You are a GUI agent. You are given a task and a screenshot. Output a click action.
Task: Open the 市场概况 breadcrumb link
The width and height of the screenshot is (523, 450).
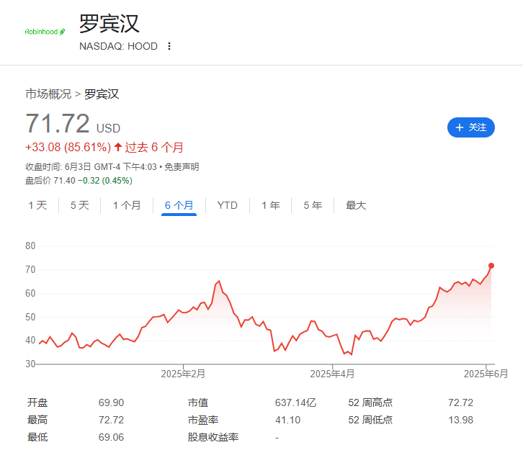point(48,94)
